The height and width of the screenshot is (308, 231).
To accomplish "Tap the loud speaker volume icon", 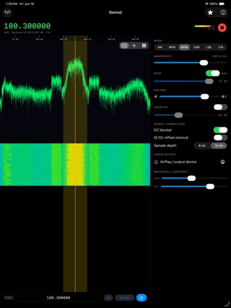I will (x=224, y=97).
